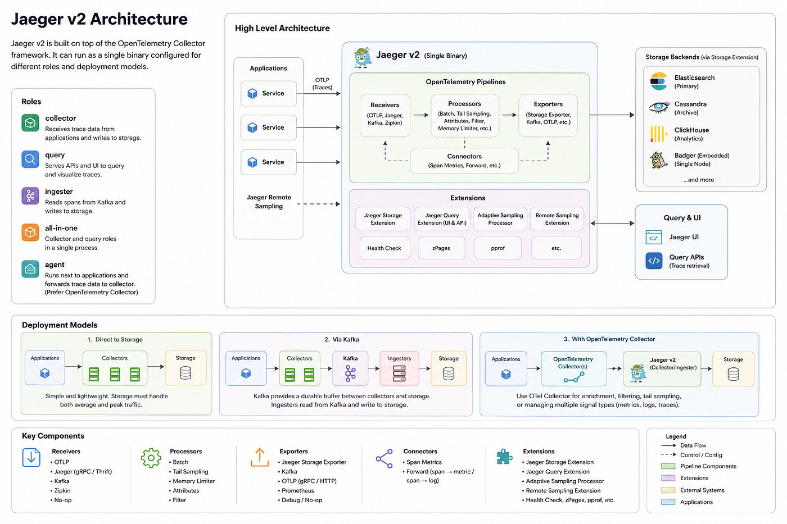Click the purple ingester role icon

[x=30, y=196]
